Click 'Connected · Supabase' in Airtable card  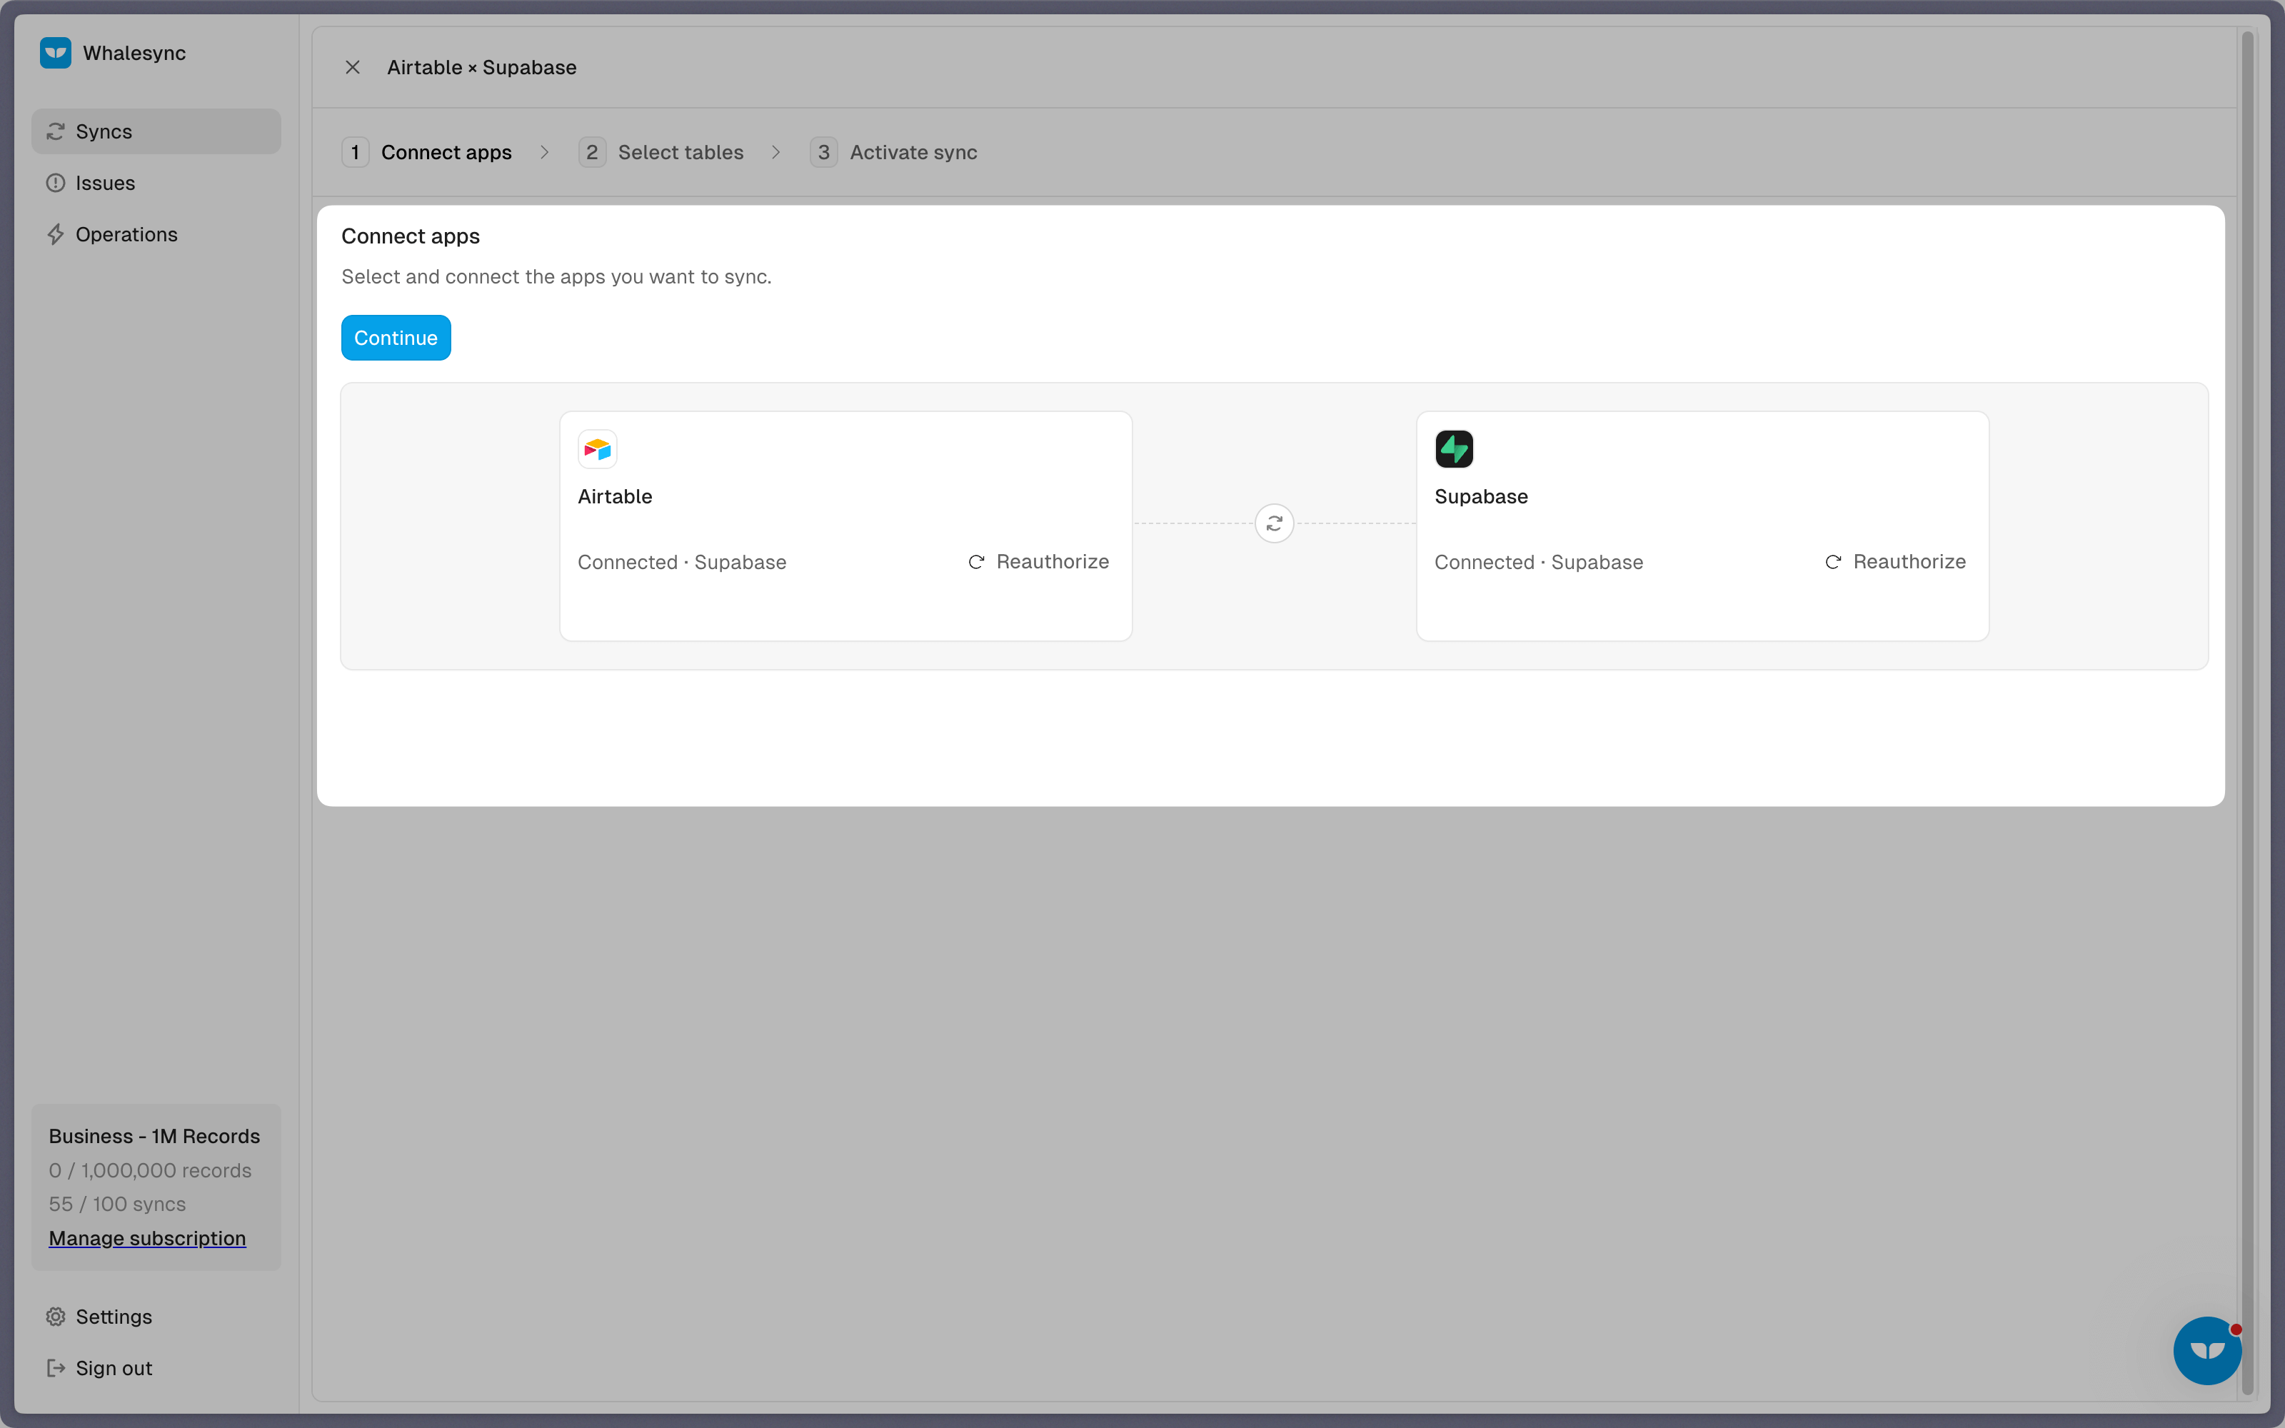pos(682,562)
